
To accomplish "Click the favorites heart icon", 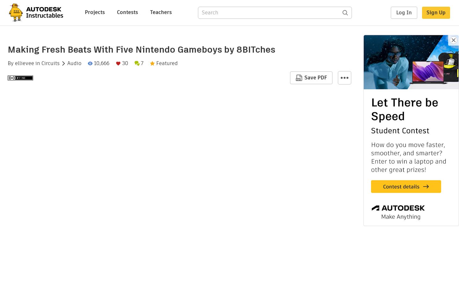I will 118,63.
